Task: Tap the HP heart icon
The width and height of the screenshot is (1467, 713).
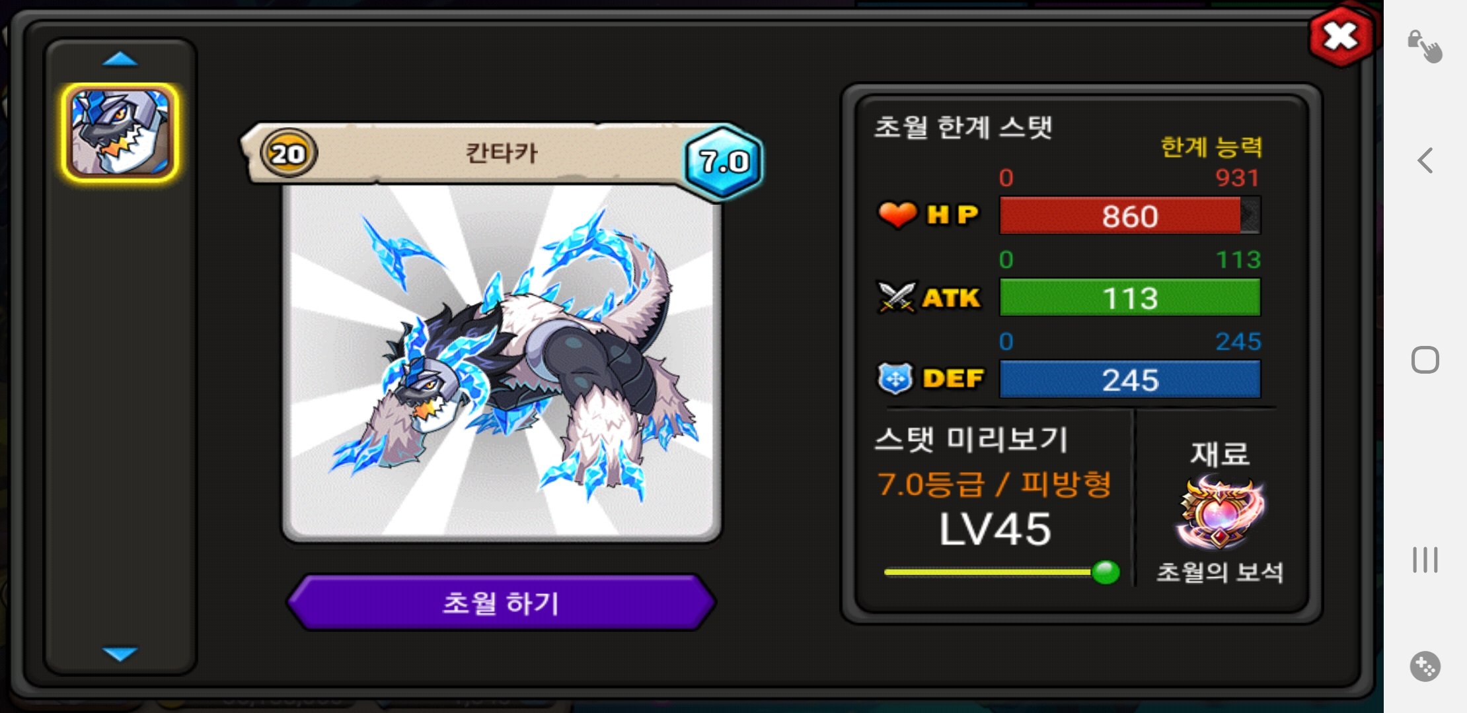Action: [897, 215]
